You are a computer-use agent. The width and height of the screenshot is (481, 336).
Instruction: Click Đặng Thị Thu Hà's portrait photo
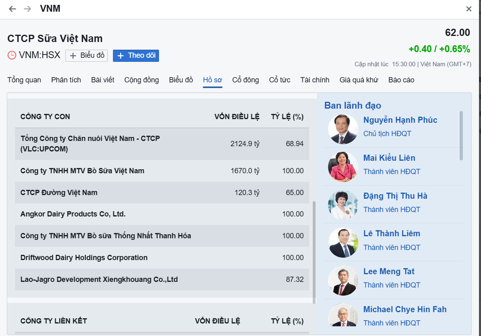pos(343,205)
